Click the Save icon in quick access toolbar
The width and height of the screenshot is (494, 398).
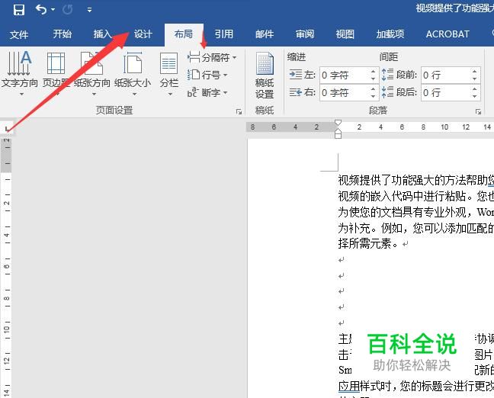click(x=18, y=10)
